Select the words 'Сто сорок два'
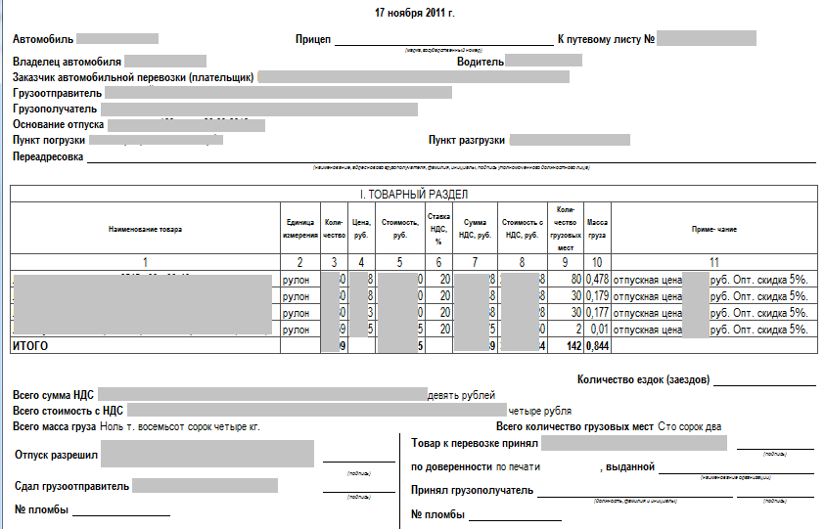Image resolution: width=825 pixels, height=529 pixels. coord(689,426)
